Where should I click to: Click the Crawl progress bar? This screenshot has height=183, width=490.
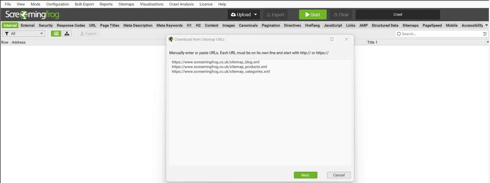click(x=398, y=14)
